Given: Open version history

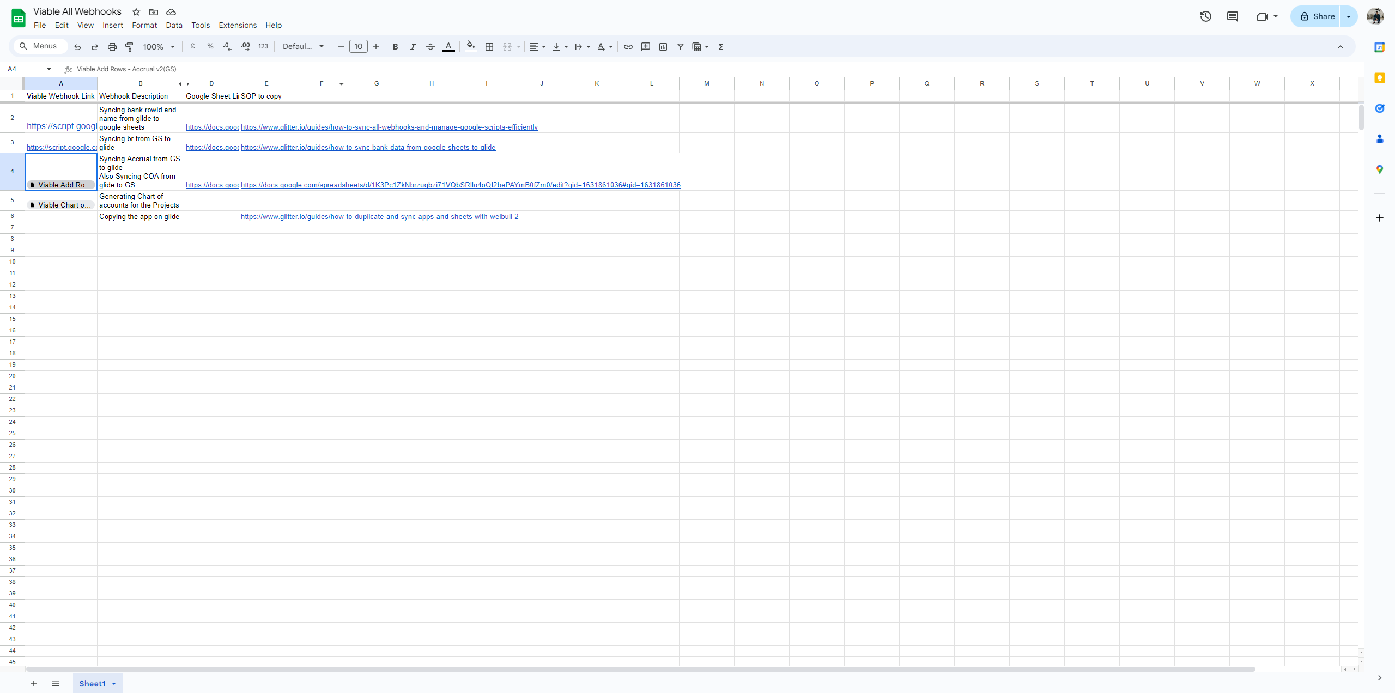Looking at the screenshot, I should coord(1205,16).
